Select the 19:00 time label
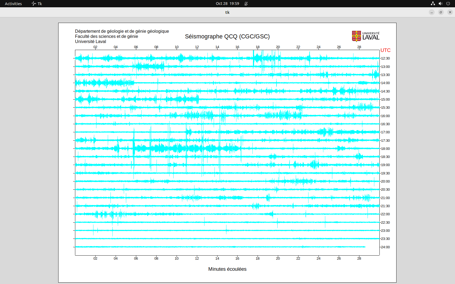The image size is (455, 284). (x=385, y=165)
